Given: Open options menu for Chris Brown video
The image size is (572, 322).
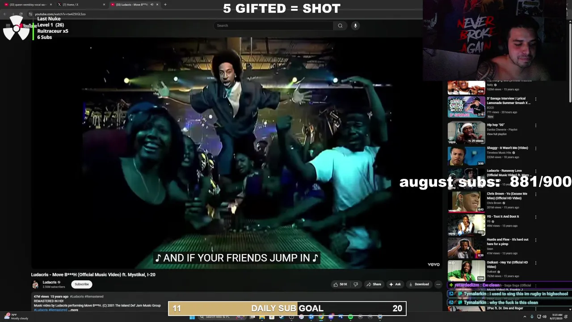Looking at the screenshot, I should [x=535, y=194].
